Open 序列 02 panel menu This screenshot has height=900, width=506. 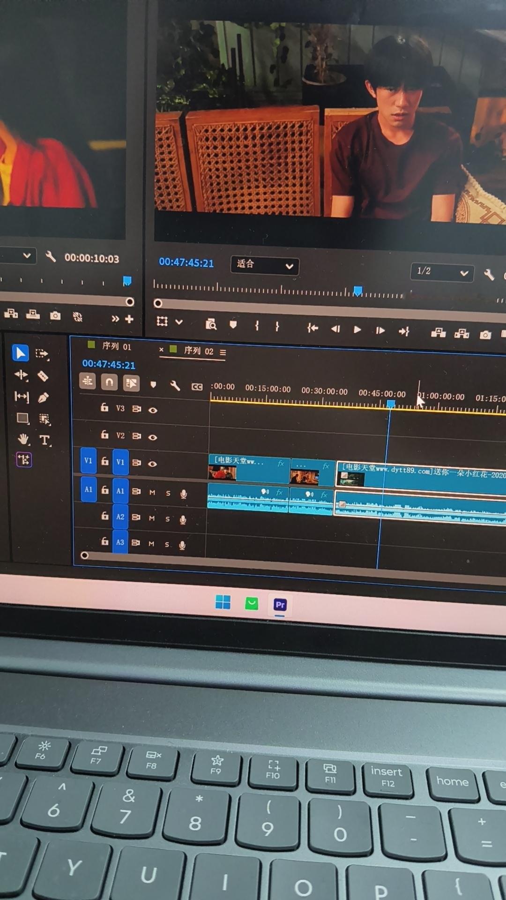click(x=223, y=352)
